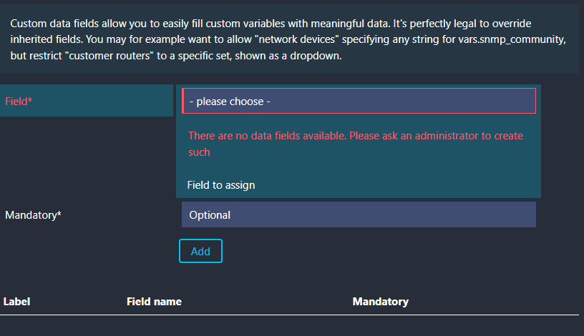Click the "Field to assign" hint text

tap(221, 185)
